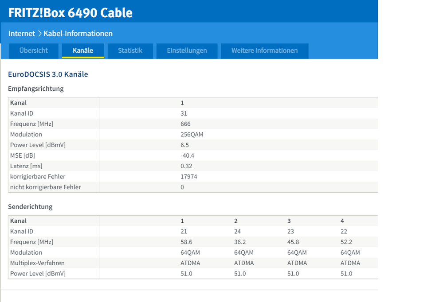Click upstream Kanal ID 21
Image resolution: width=443 pixels, height=302 pixels.
coord(184,232)
